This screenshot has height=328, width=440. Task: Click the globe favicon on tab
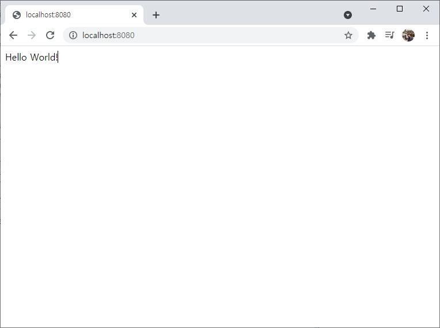tap(17, 15)
